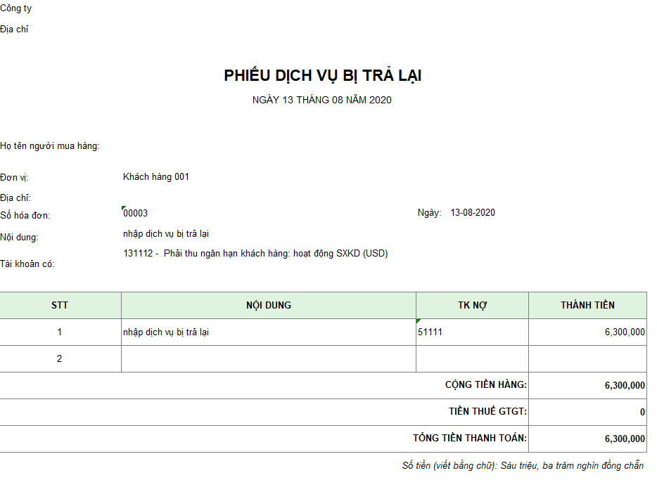
Task: Click the TỔNG TIỀN THANH TOÁN amount value
Action: tap(625, 439)
